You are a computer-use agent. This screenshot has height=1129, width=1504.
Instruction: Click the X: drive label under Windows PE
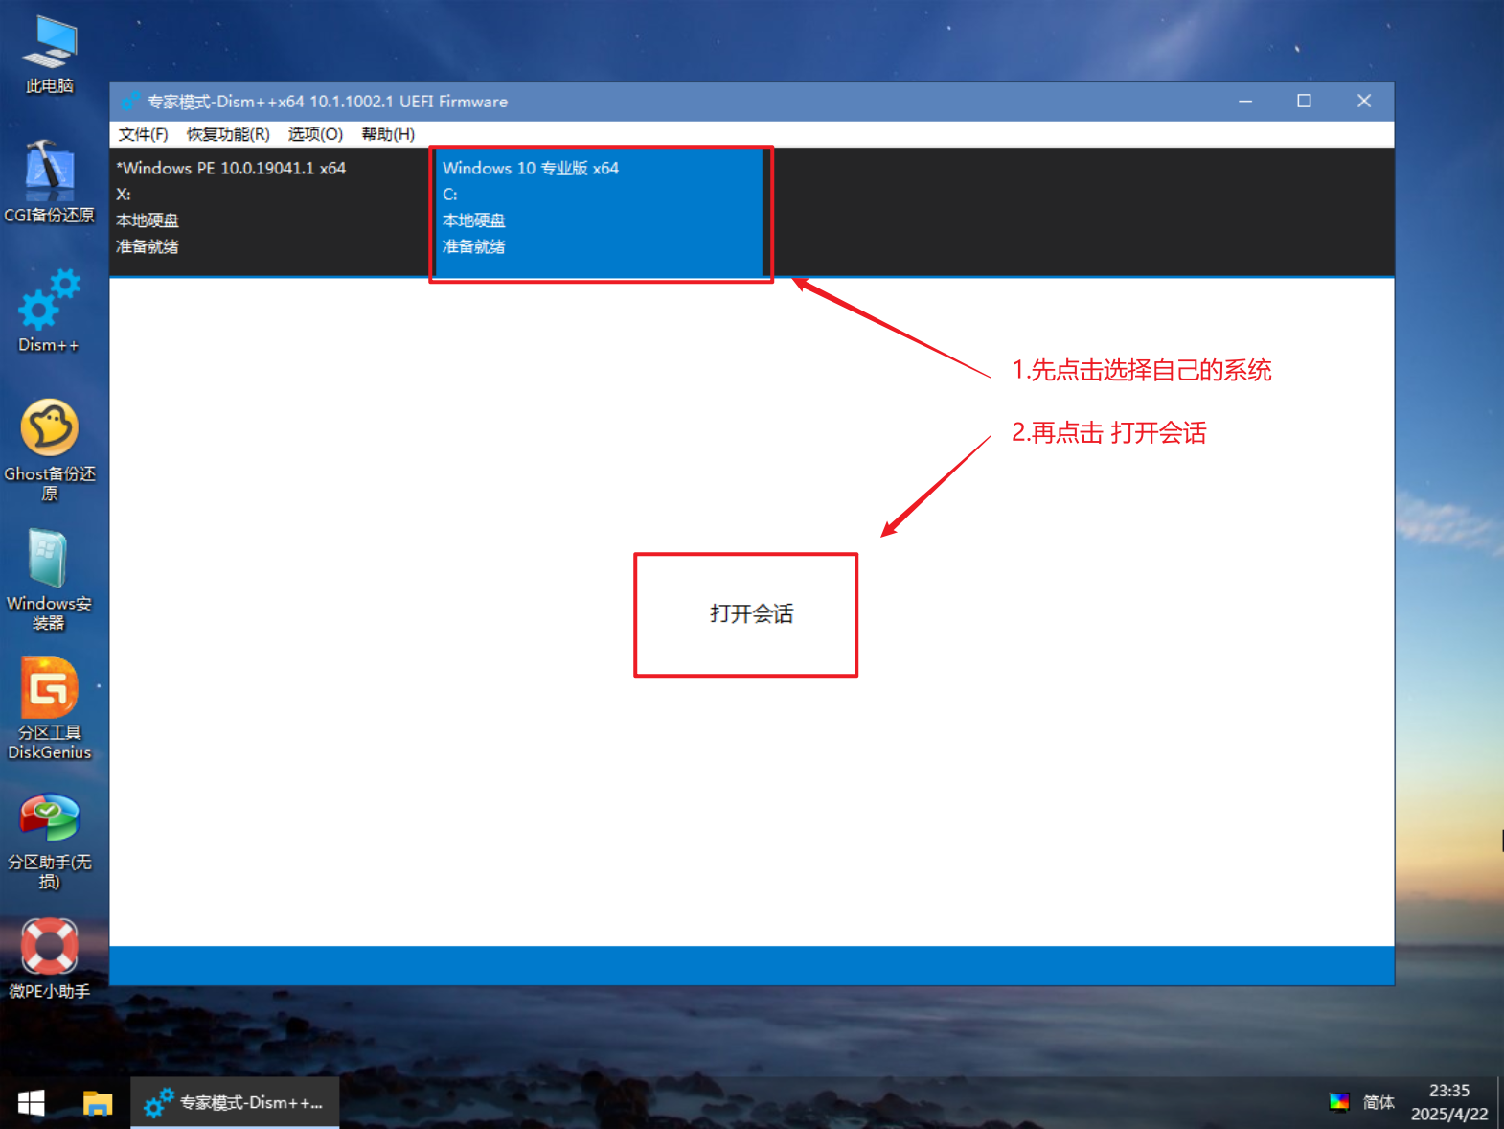coord(124,195)
